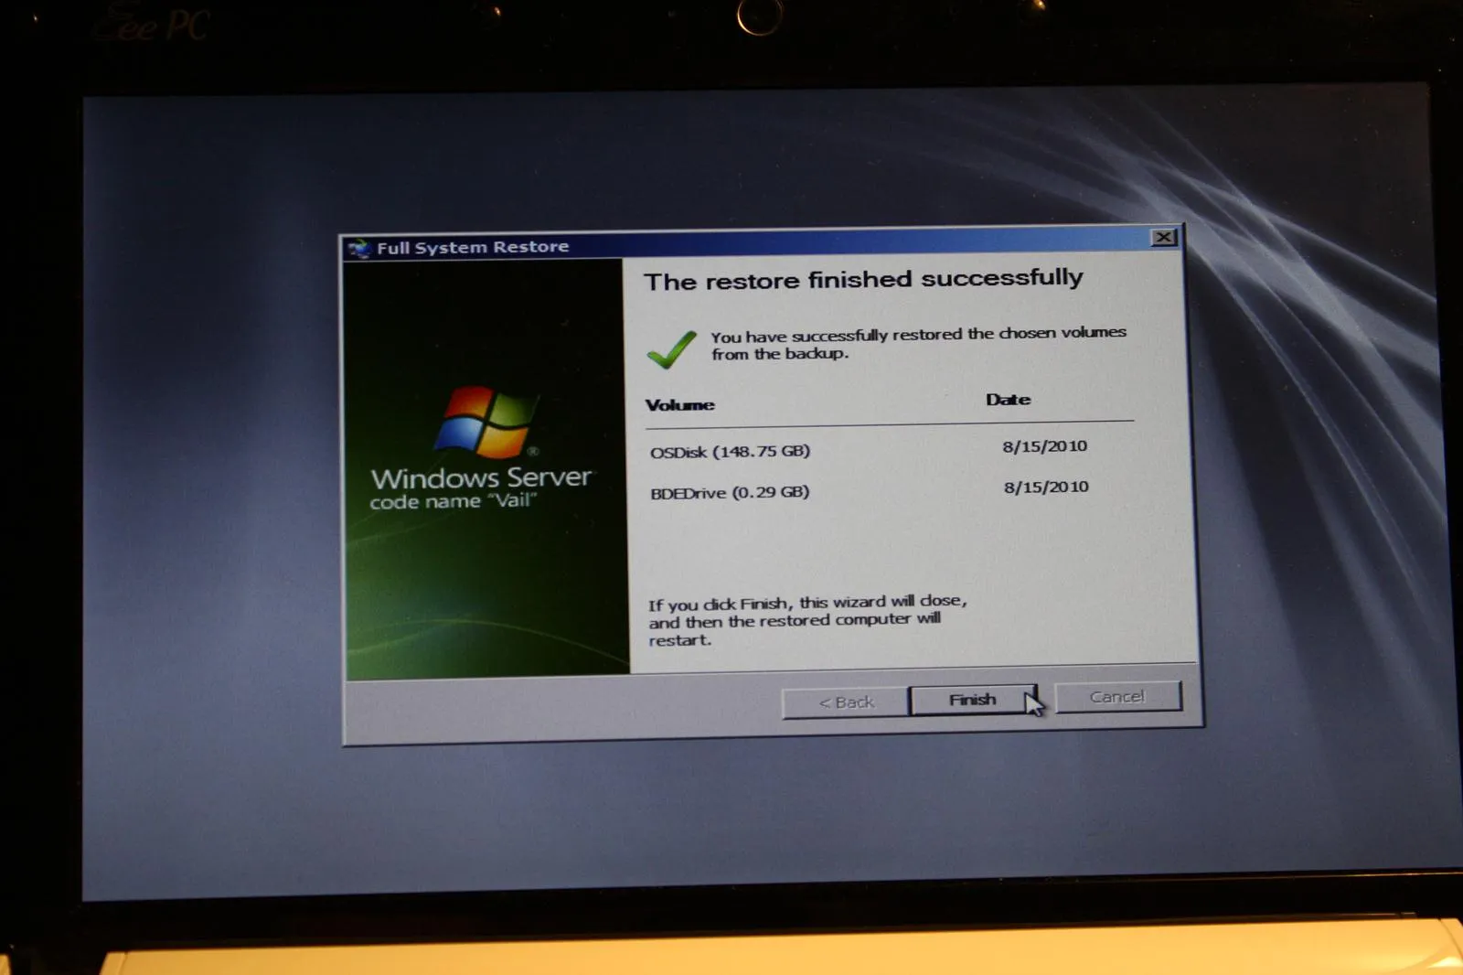Click the Windows flag logo
1463x975 pixels.
tap(485, 422)
